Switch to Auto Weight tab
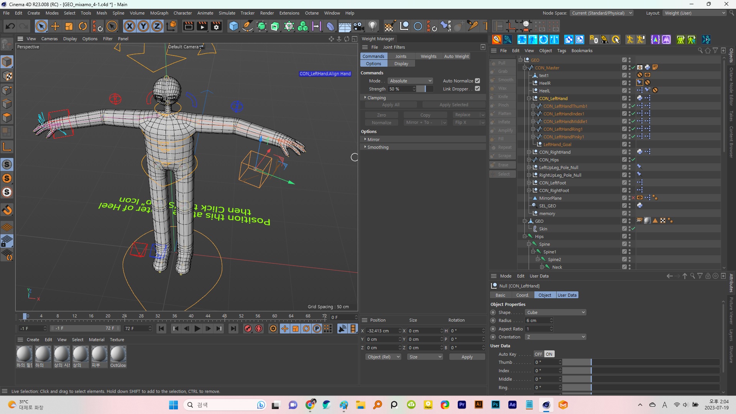 (456, 56)
